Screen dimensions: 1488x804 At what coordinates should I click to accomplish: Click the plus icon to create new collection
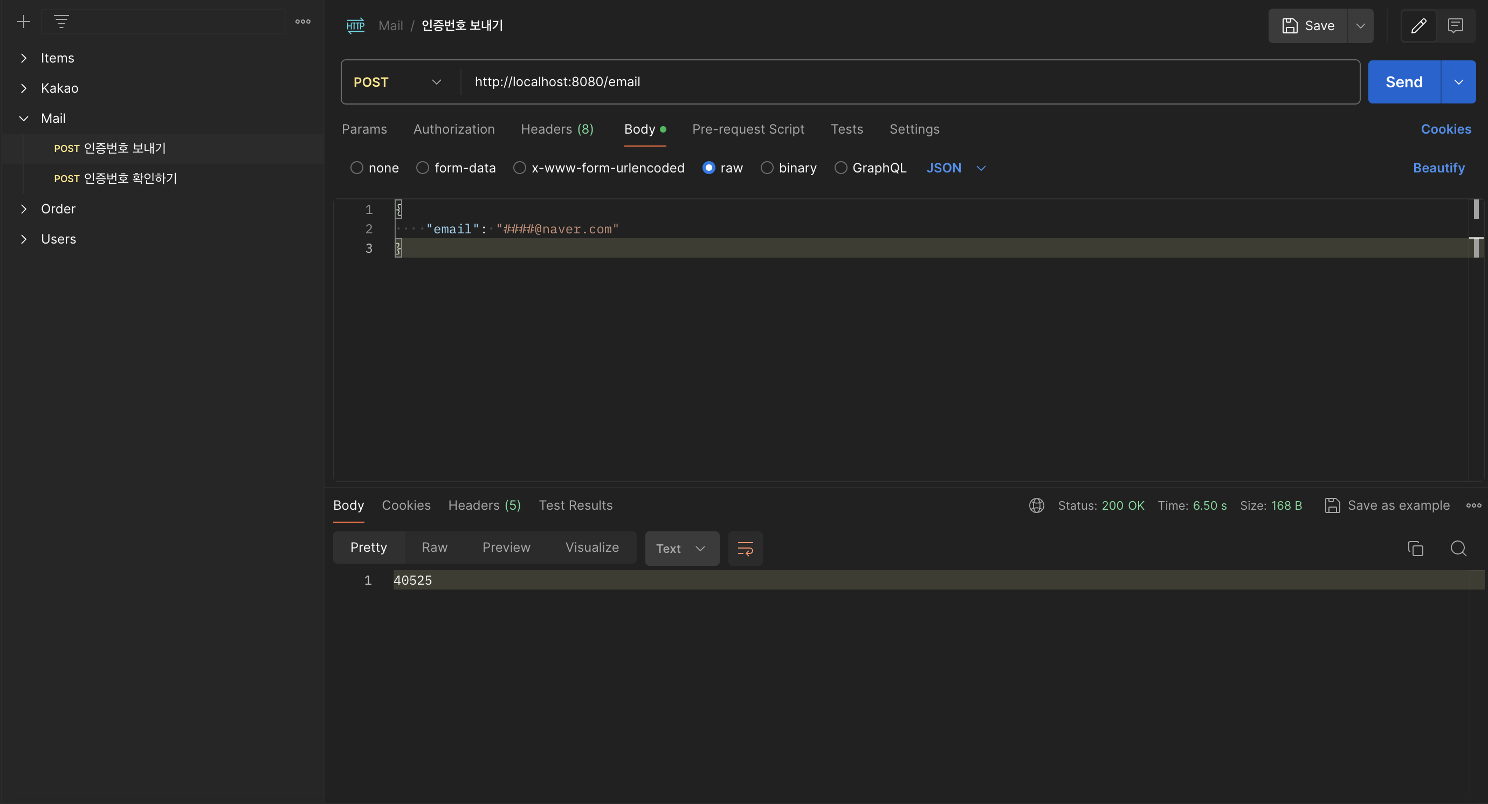(x=24, y=22)
